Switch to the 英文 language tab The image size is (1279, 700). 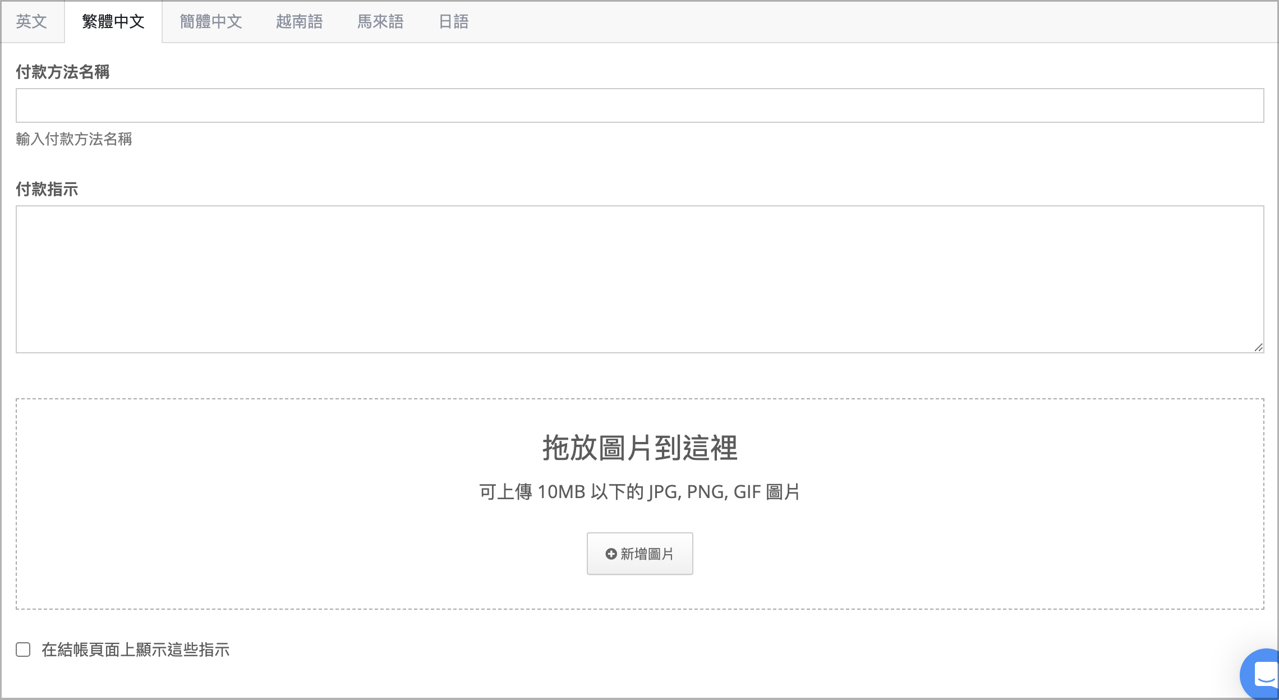point(31,22)
